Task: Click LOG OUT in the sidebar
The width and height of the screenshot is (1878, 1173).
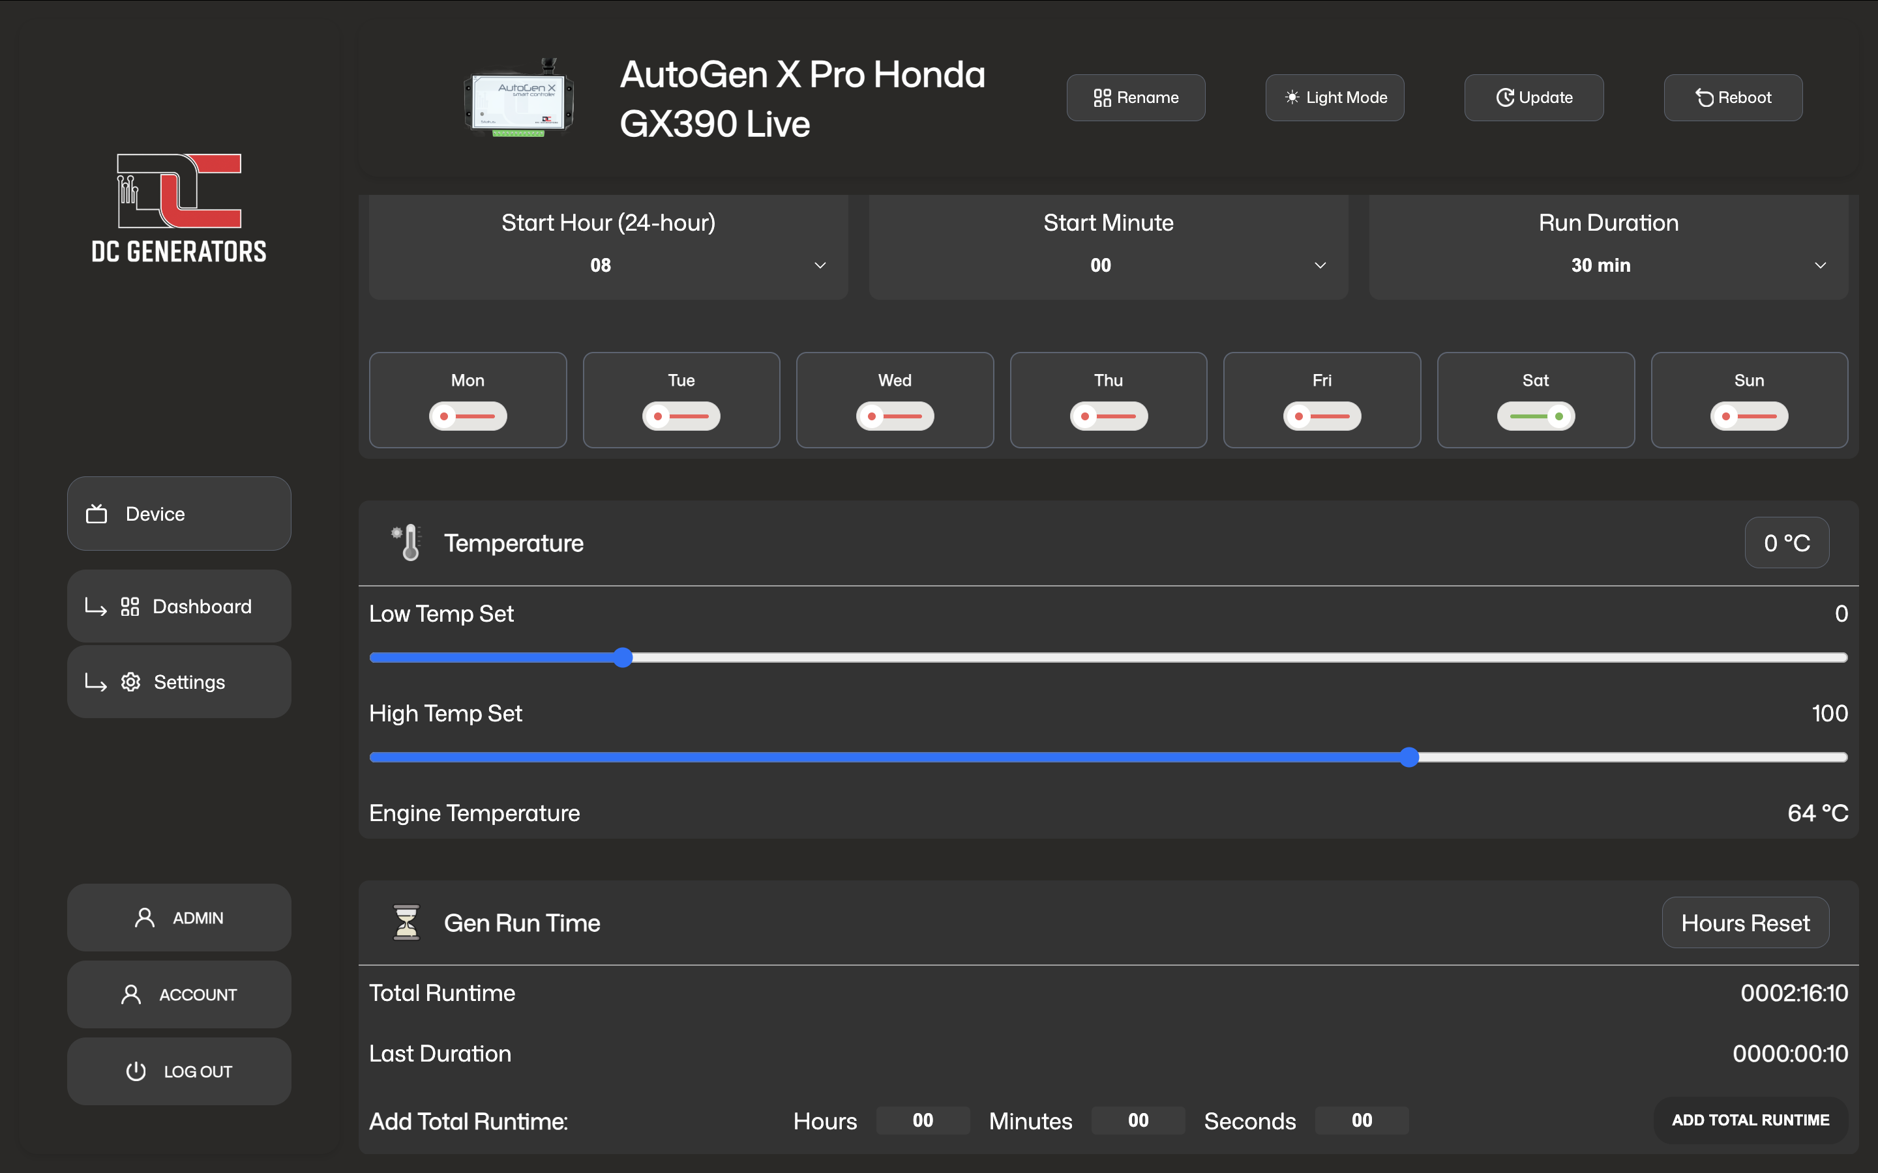Action: point(179,1071)
